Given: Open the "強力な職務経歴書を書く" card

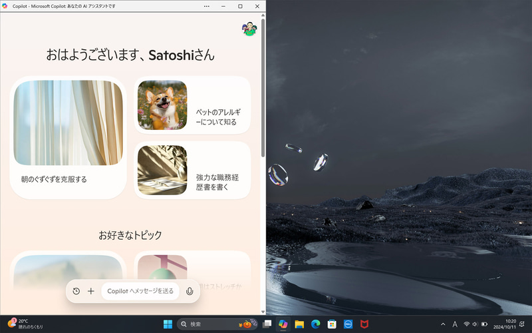Looking at the screenshot, I should point(192,170).
